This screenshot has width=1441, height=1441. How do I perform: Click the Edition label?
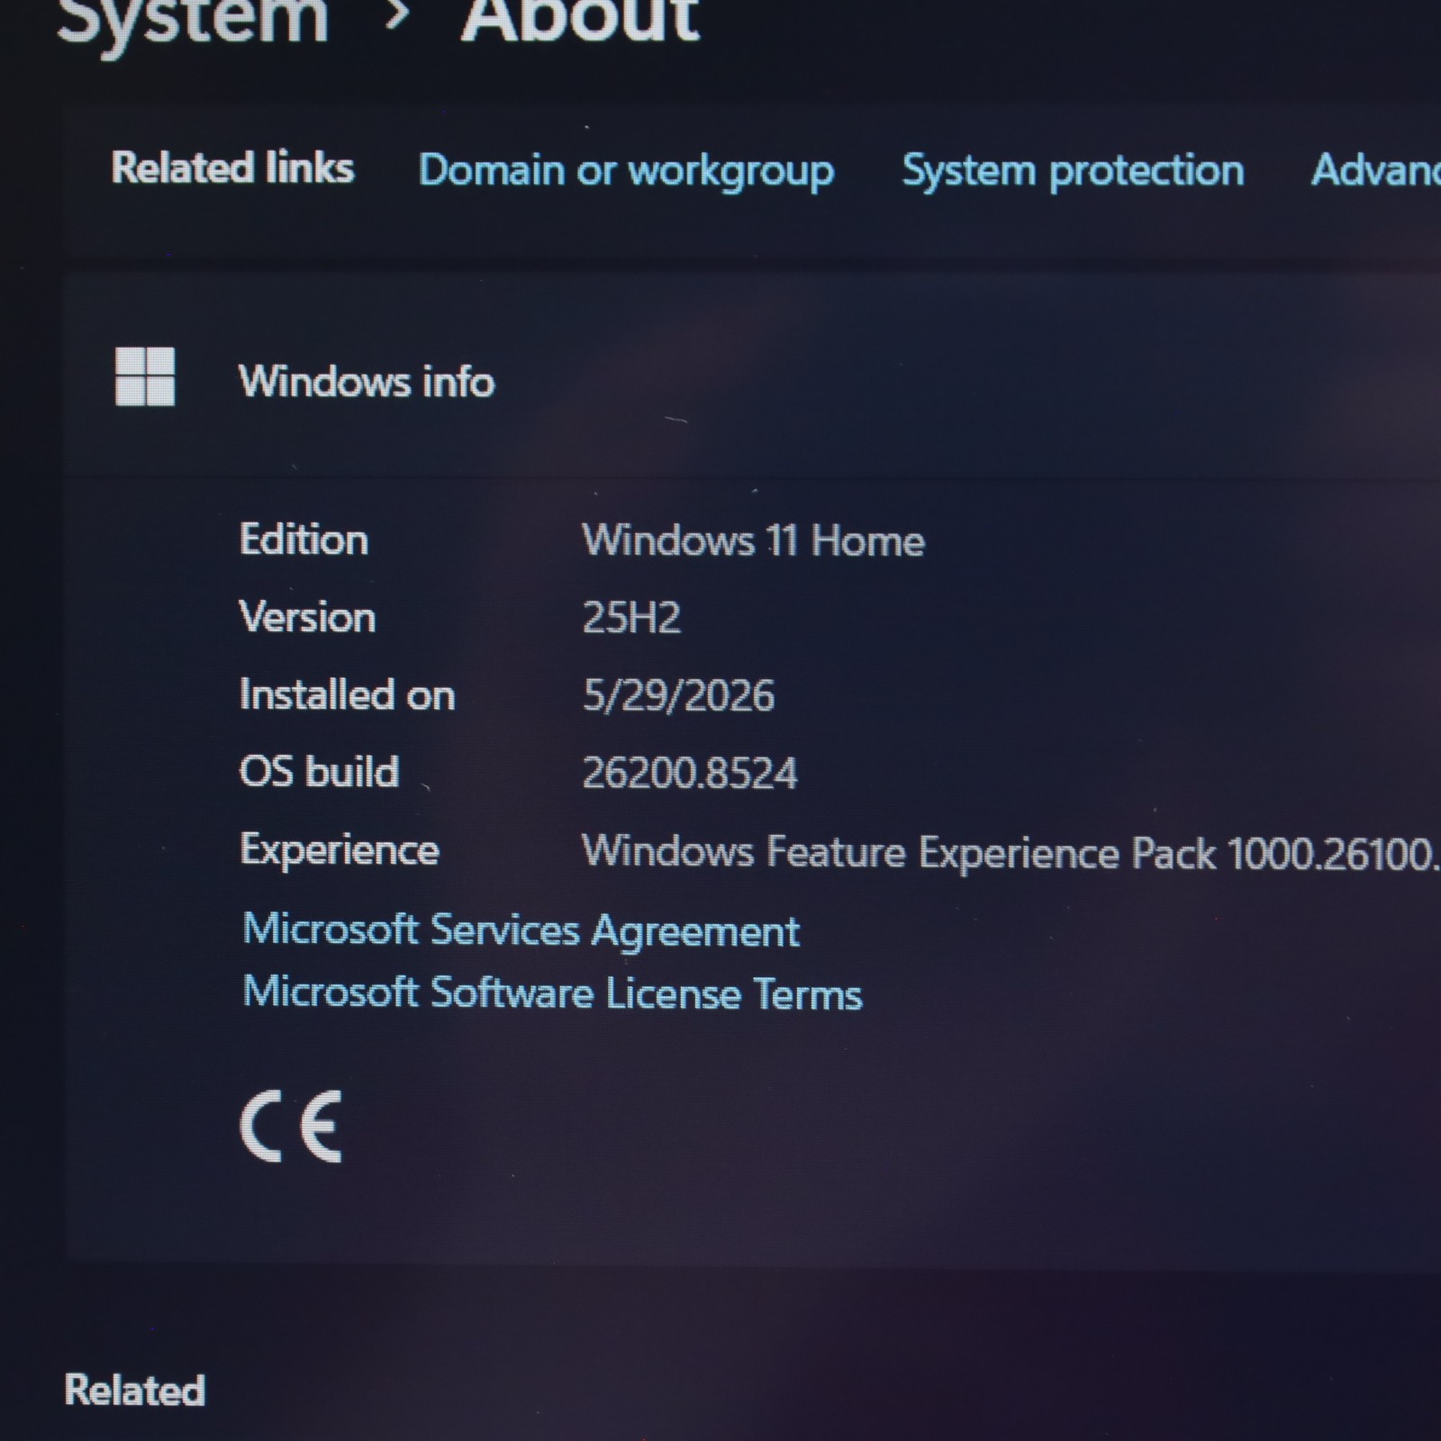coord(304,539)
